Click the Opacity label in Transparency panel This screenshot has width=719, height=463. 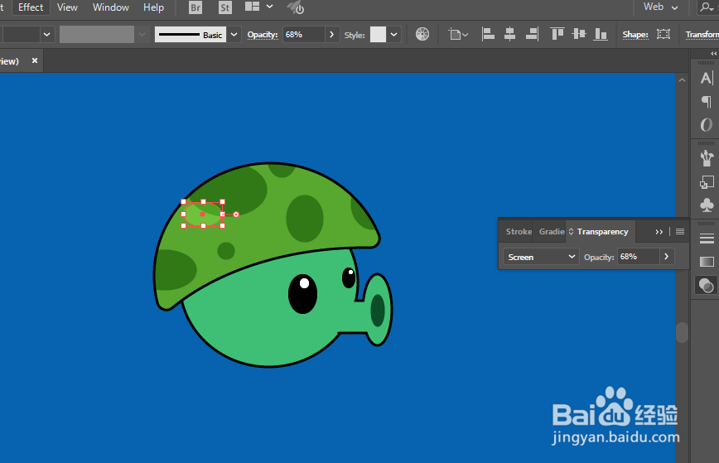coord(599,257)
